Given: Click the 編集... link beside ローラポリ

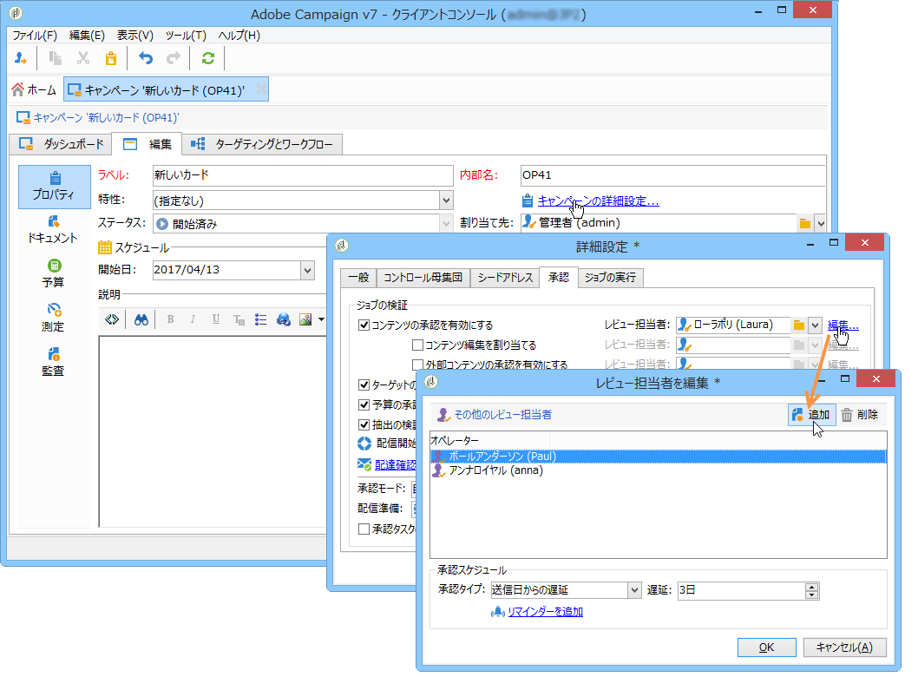Looking at the screenshot, I should [843, 325].
